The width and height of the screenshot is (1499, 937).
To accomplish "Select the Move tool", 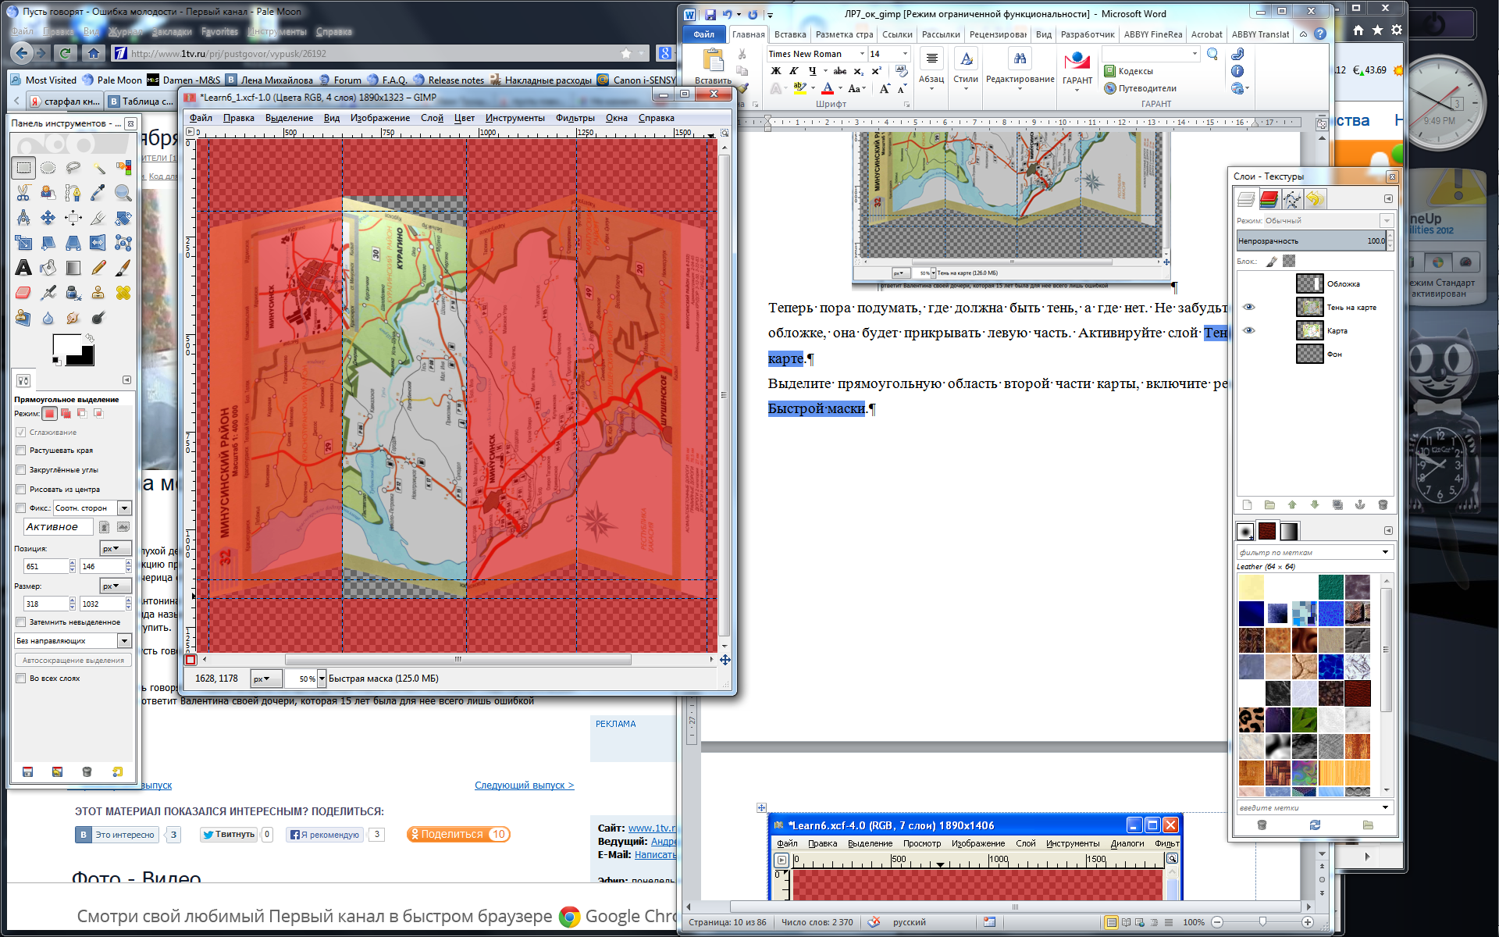I will pos(48,218).
